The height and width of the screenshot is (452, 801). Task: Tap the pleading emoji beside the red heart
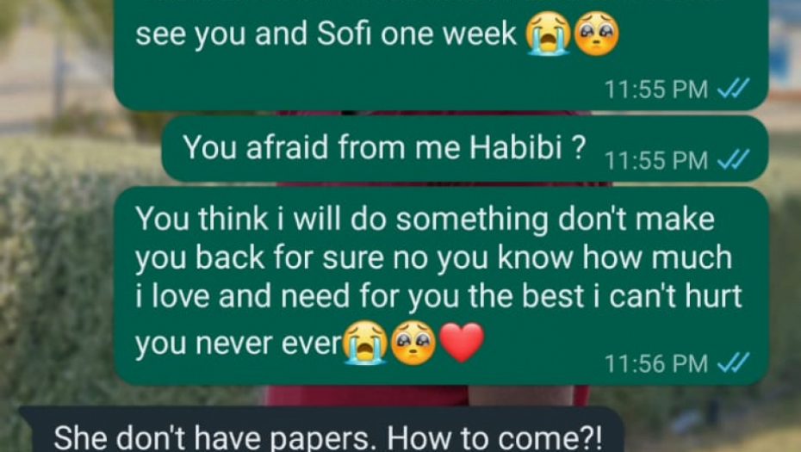click(x=413, y=343)
